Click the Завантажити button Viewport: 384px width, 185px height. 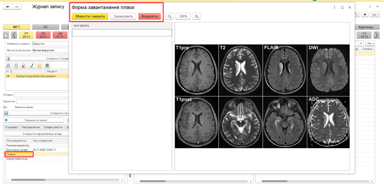(x=123, y=16)
